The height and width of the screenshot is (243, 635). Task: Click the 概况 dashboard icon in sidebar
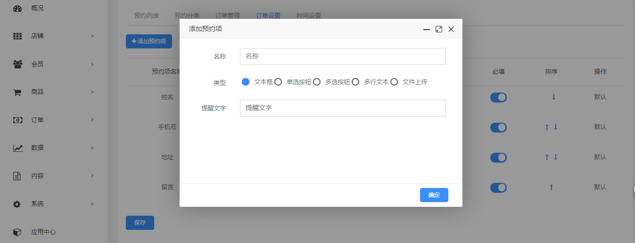click(17, 8)
